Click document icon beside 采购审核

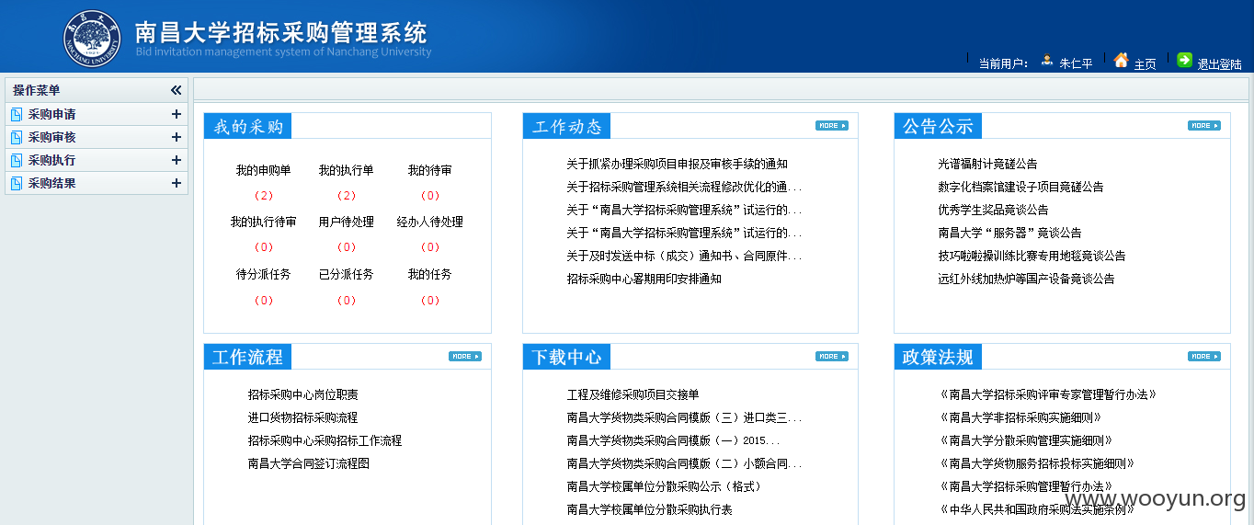point(15,137)
